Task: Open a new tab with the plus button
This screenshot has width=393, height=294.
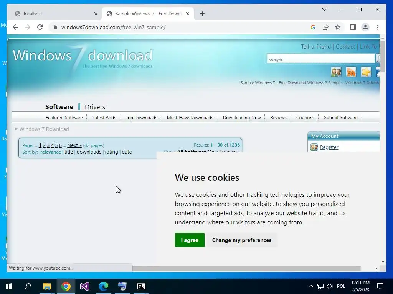Action: [x=202, y=14]
